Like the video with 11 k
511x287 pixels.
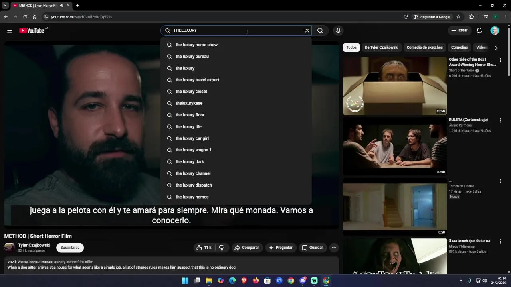coord(204,248)
